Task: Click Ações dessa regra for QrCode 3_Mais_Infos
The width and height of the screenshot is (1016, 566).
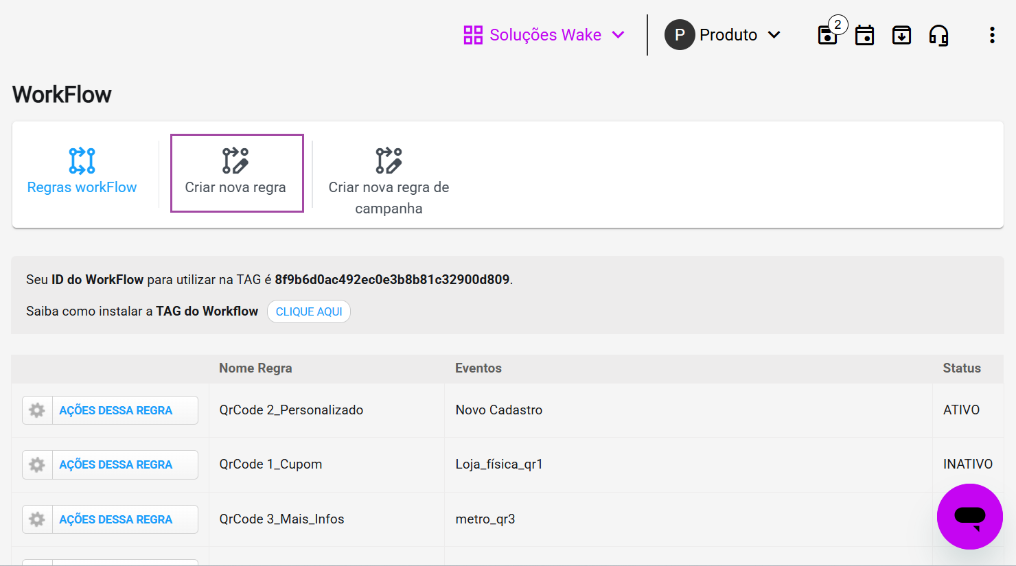Action: [115, 519]
